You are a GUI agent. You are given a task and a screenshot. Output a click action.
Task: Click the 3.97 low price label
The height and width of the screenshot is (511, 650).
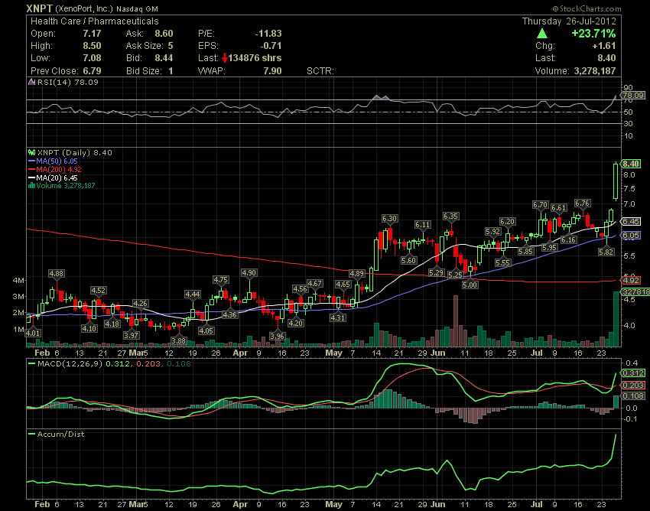pyautogui.click(x=131, y=335)
